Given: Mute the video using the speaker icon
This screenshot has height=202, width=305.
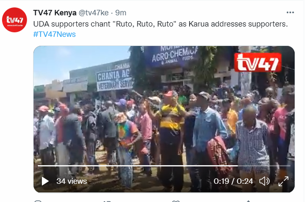Looking at the screenshot, I should click(x=264, y=181).
